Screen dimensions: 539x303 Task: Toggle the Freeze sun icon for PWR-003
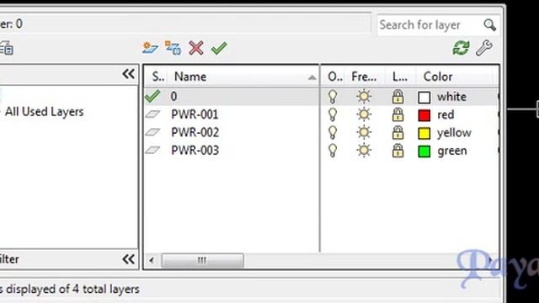pyautogui.click(x=364, y=151)
